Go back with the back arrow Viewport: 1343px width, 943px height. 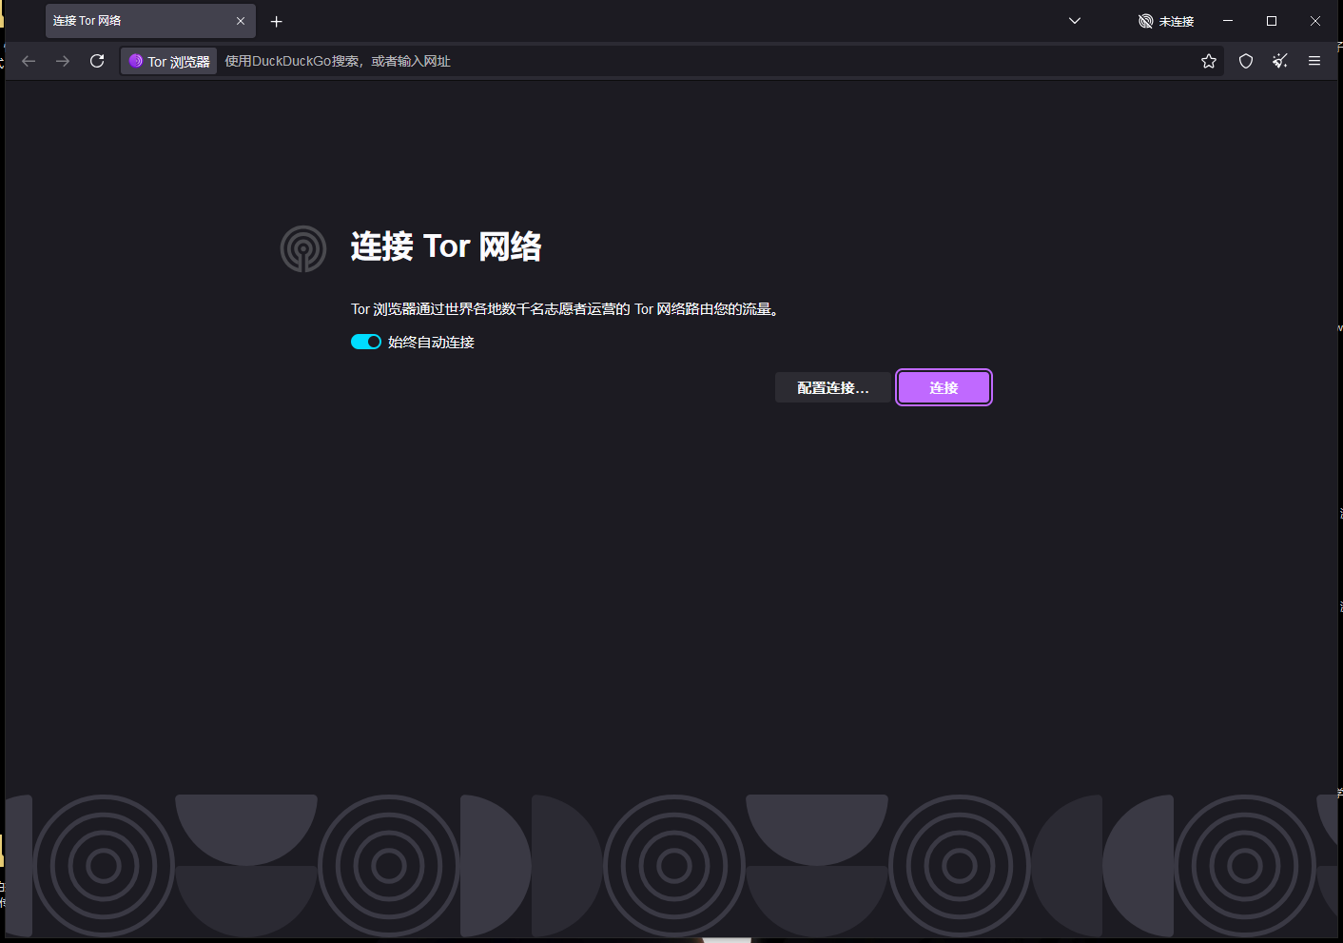29,61
